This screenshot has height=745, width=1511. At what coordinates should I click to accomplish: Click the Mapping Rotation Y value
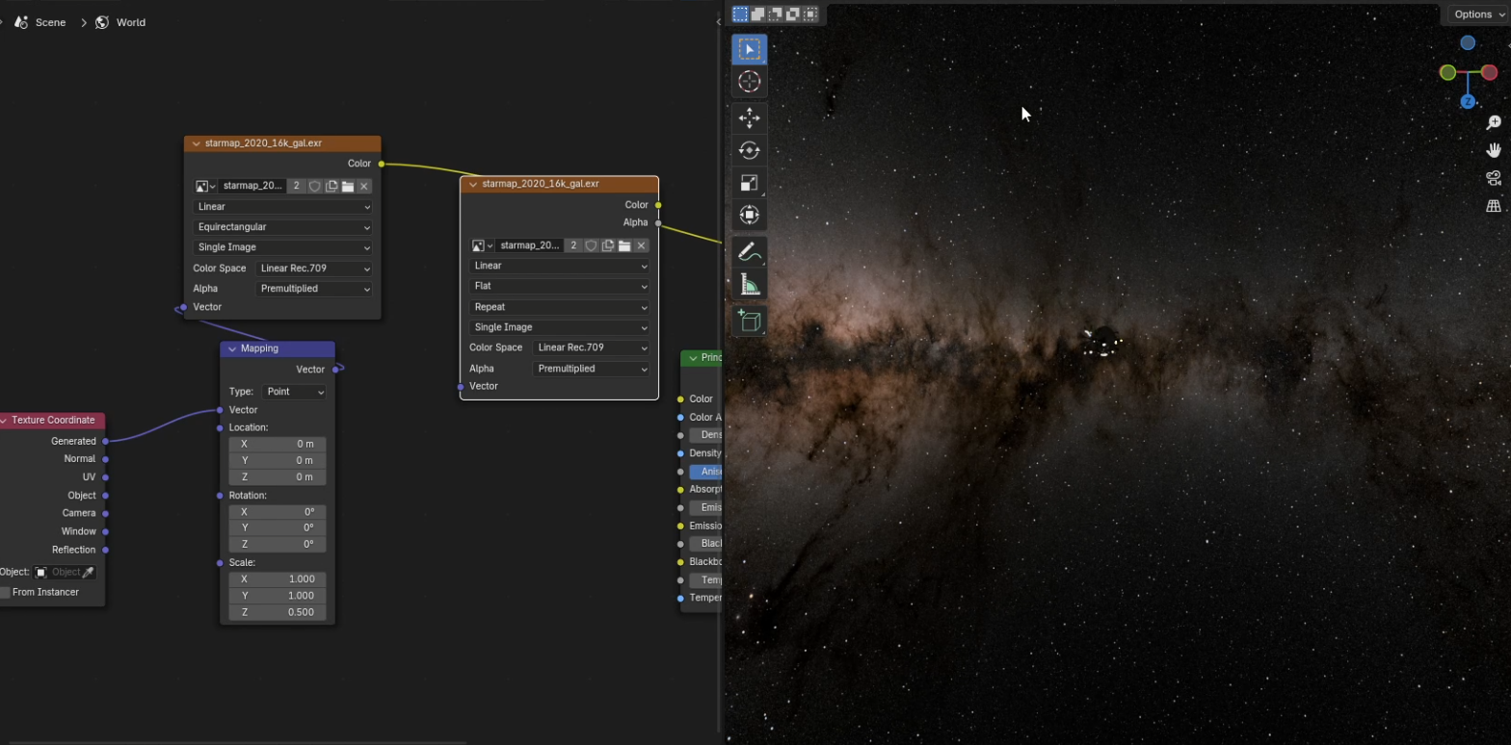click(x=278, y=527)
